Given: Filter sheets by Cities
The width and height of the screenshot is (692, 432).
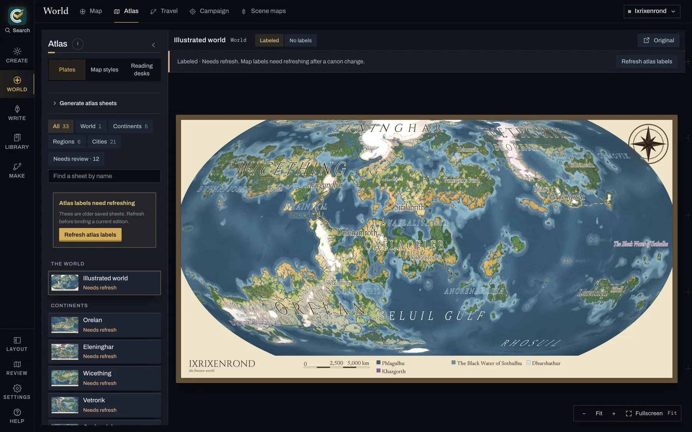Looking at the screenshot, I should pyautogui.click(x=104, y=142).
